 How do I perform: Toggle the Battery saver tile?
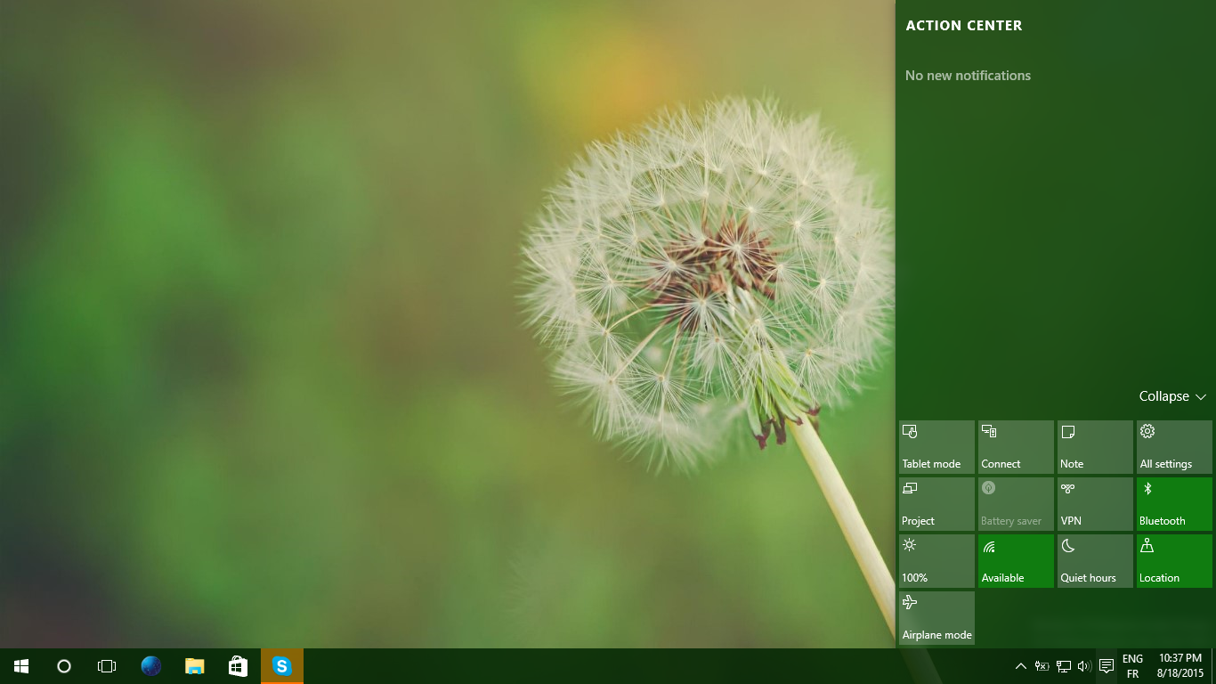coord(1016,504)
